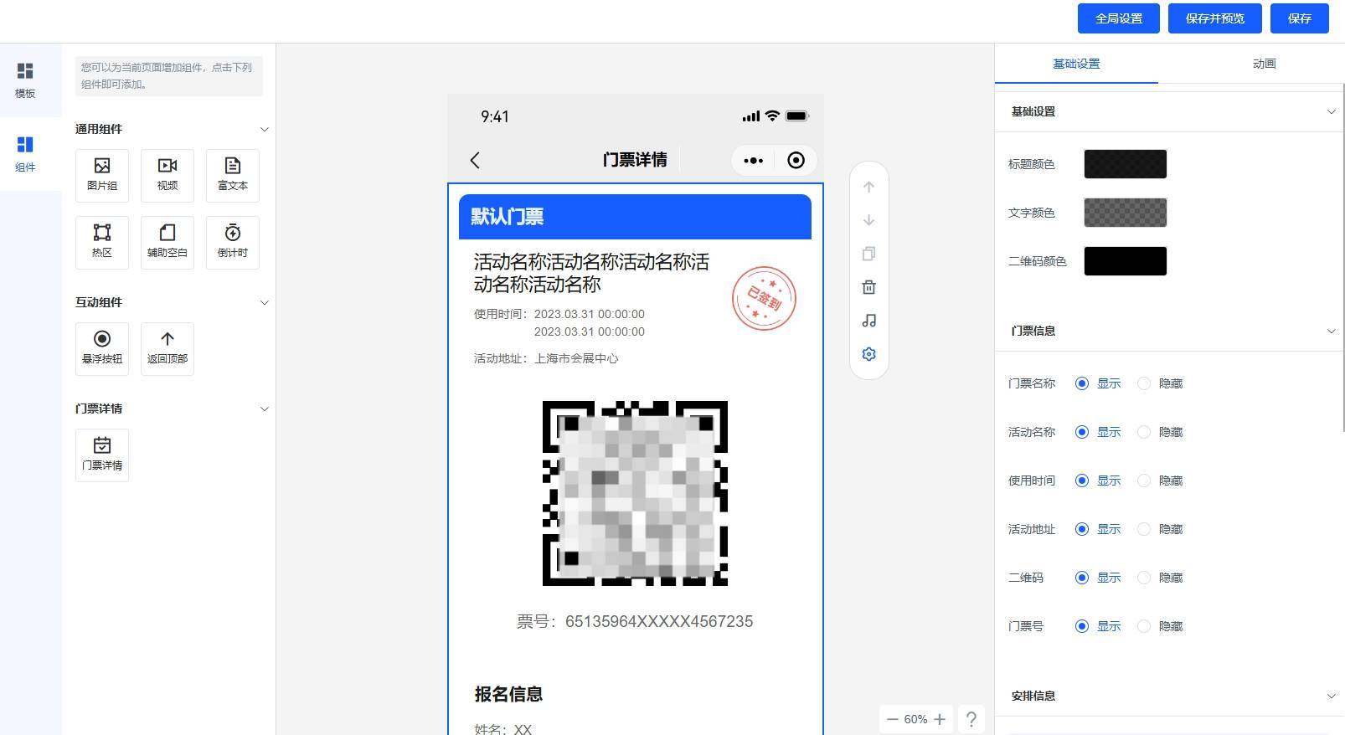The image size is (1345, 735).
Task: Set 二维码 to 显示
Action: 1098,578
